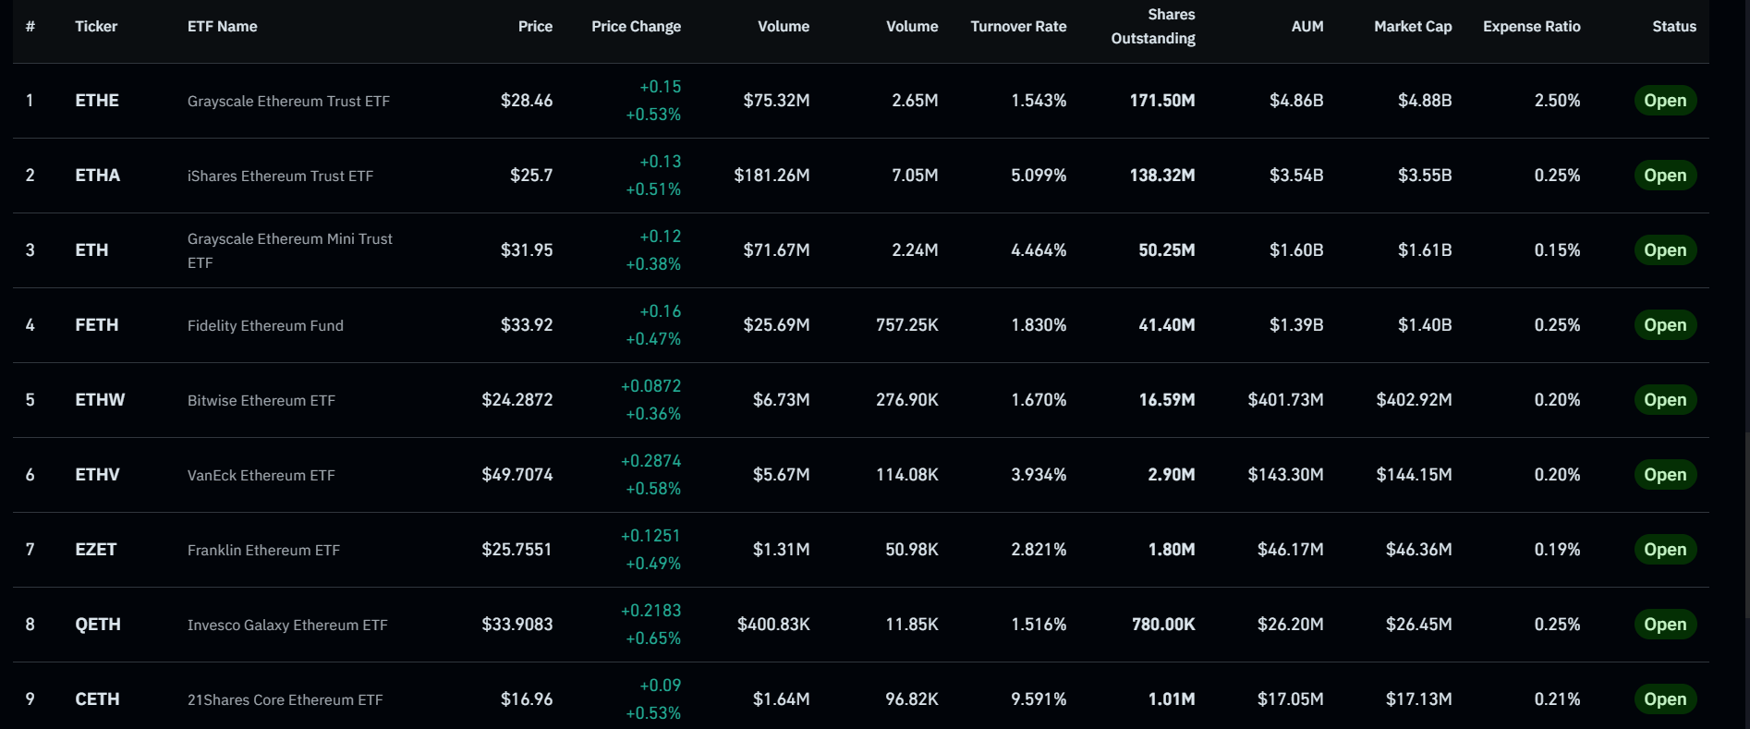This screenshot has height=729, width=1750.
Task: Click the $4.86B AUM value
Action: [1296, 101]
